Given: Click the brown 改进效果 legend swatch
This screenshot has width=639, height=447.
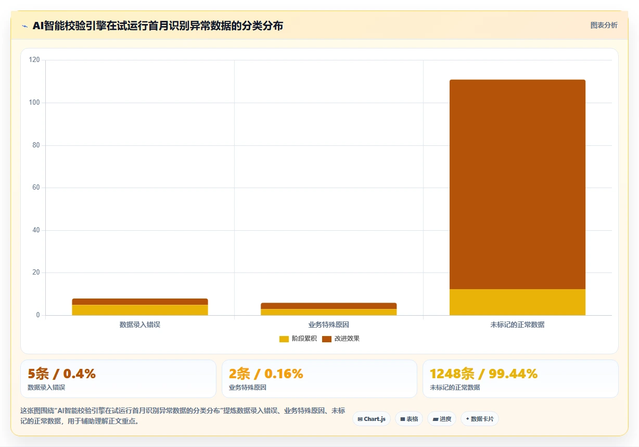Looking at the screenshot, I should [327, 339].
